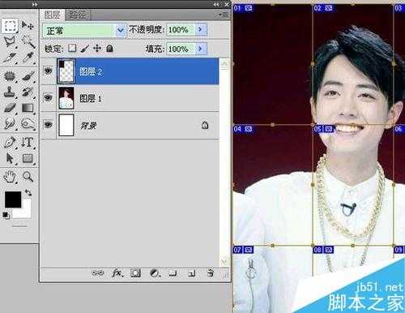Switch to the 路径 tab
405x313 pixels.
pos(78,15)
